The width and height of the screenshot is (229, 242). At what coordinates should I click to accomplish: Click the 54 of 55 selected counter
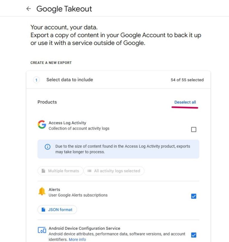coord(187,80)
